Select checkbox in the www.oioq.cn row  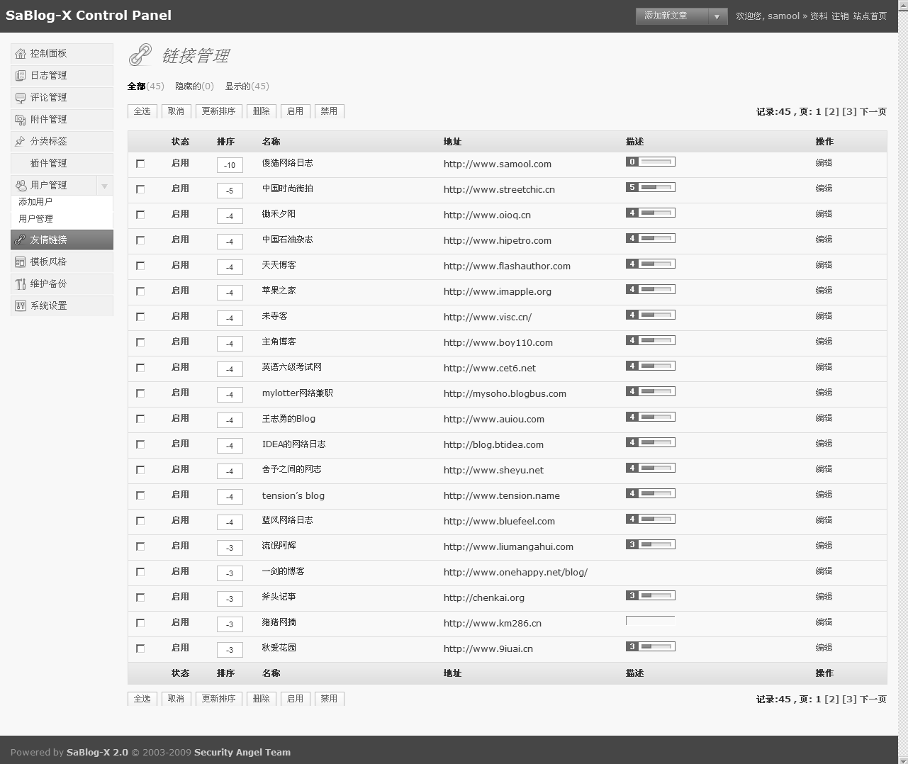[140, 215]
